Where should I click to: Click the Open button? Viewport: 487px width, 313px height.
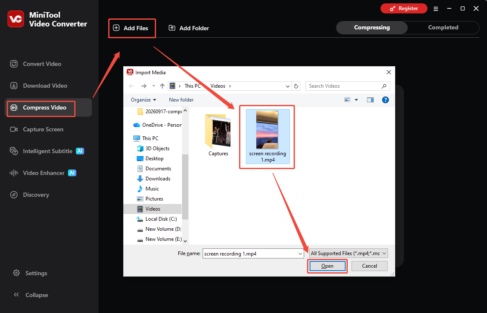coord(327,266)
